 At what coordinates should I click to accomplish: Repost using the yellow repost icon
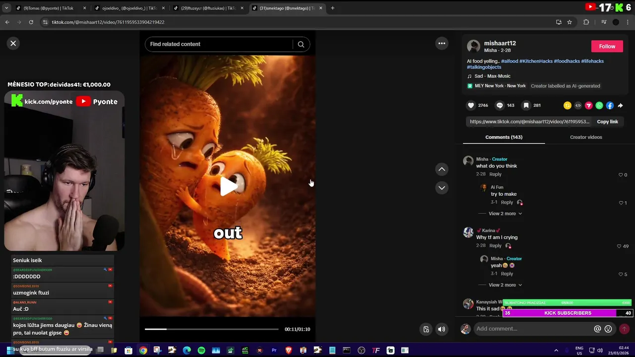pos(568,105)
